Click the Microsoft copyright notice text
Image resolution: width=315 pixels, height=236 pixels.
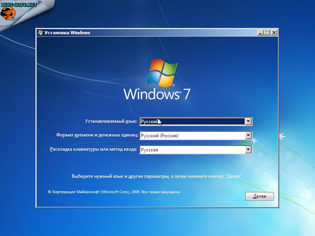coord(114,192)
